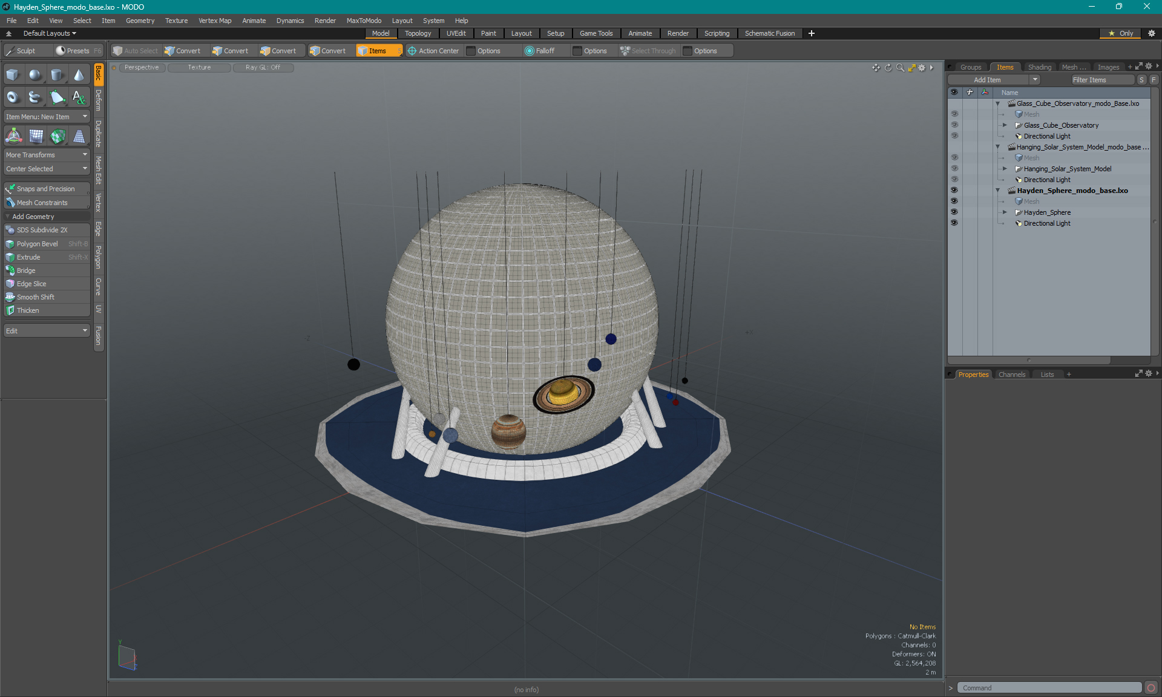This screenshot has height=697, width=1162.
Task: Select the Soft deform grid tool
Action: (x=36, y=136)
